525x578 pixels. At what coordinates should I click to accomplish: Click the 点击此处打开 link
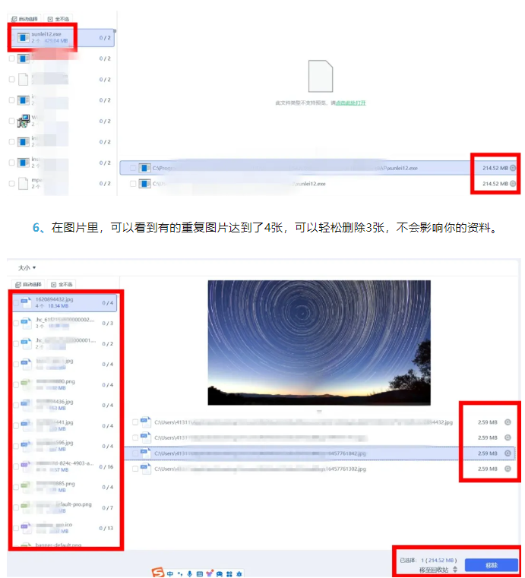349,103
